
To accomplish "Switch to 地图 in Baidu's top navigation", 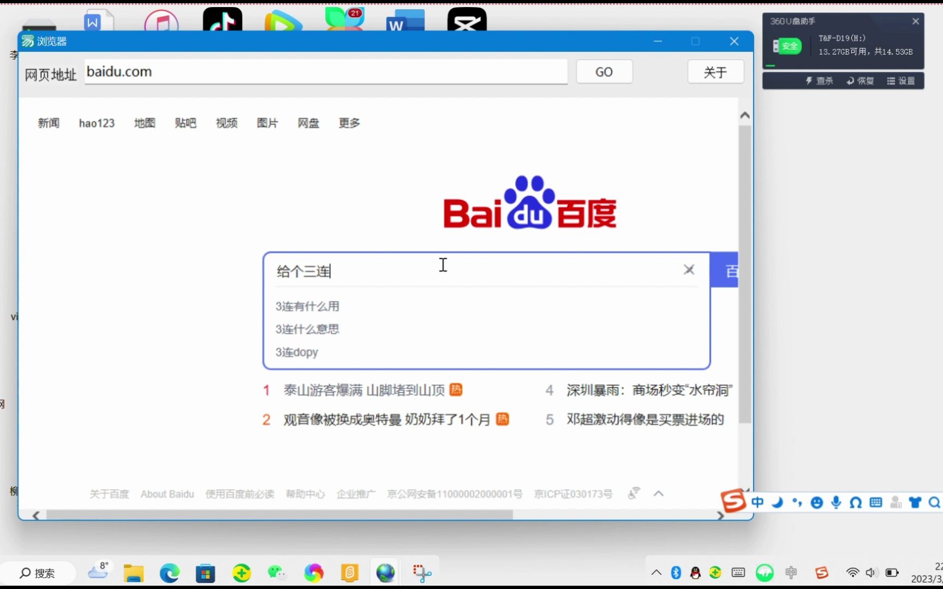I will pos(145,123).
